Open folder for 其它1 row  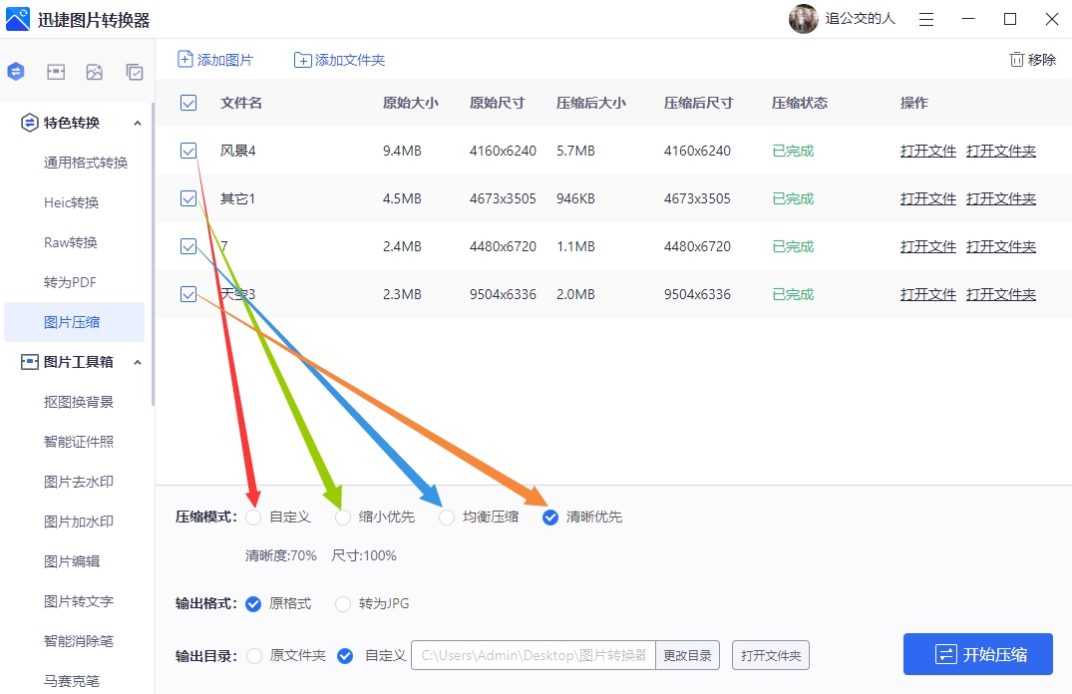(x=1001, y=198)
